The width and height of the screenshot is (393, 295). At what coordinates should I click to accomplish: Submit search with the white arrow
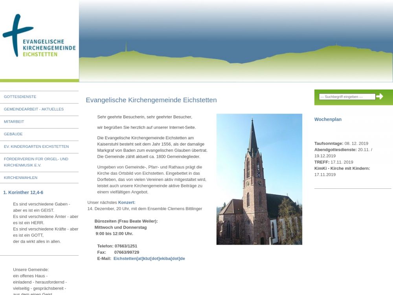(x=380, y=96)
